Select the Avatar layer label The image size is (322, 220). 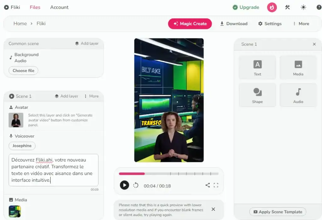(x=21, y=107)
